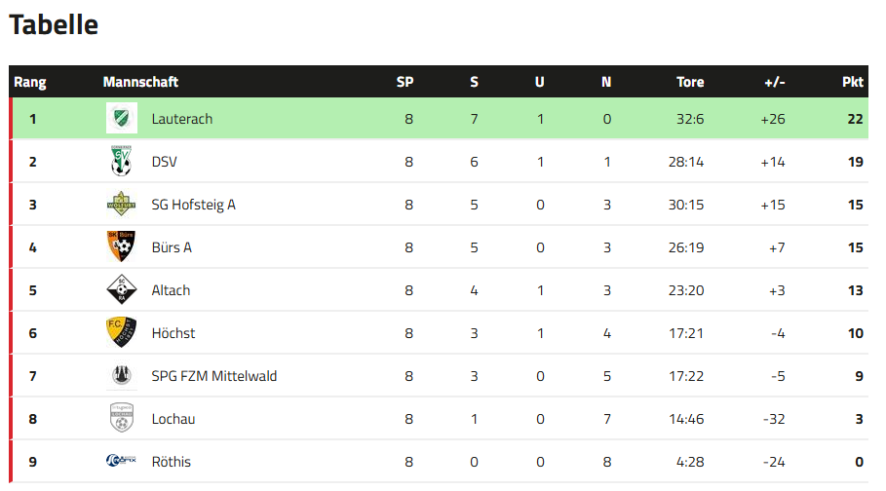Open the DSV team link
Image resolution: width=886 pixels, height=491 pixels.
tap(165, 162)
